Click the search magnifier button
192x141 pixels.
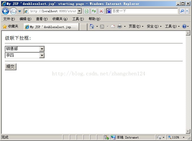[182, 11]
